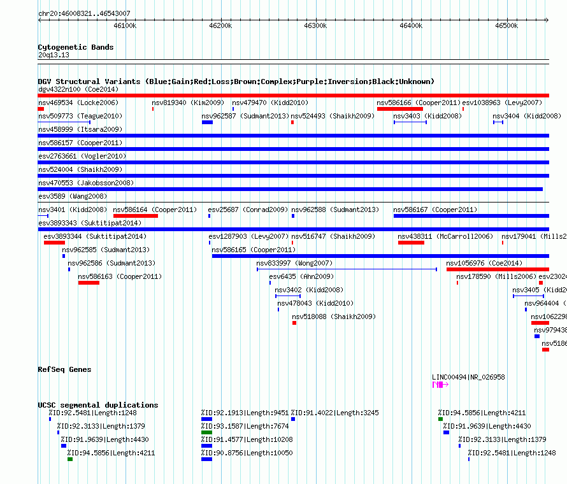Click the green bar under %ID:93.1587|Length:7674
The image size is (567, 484).
point(206,432)
